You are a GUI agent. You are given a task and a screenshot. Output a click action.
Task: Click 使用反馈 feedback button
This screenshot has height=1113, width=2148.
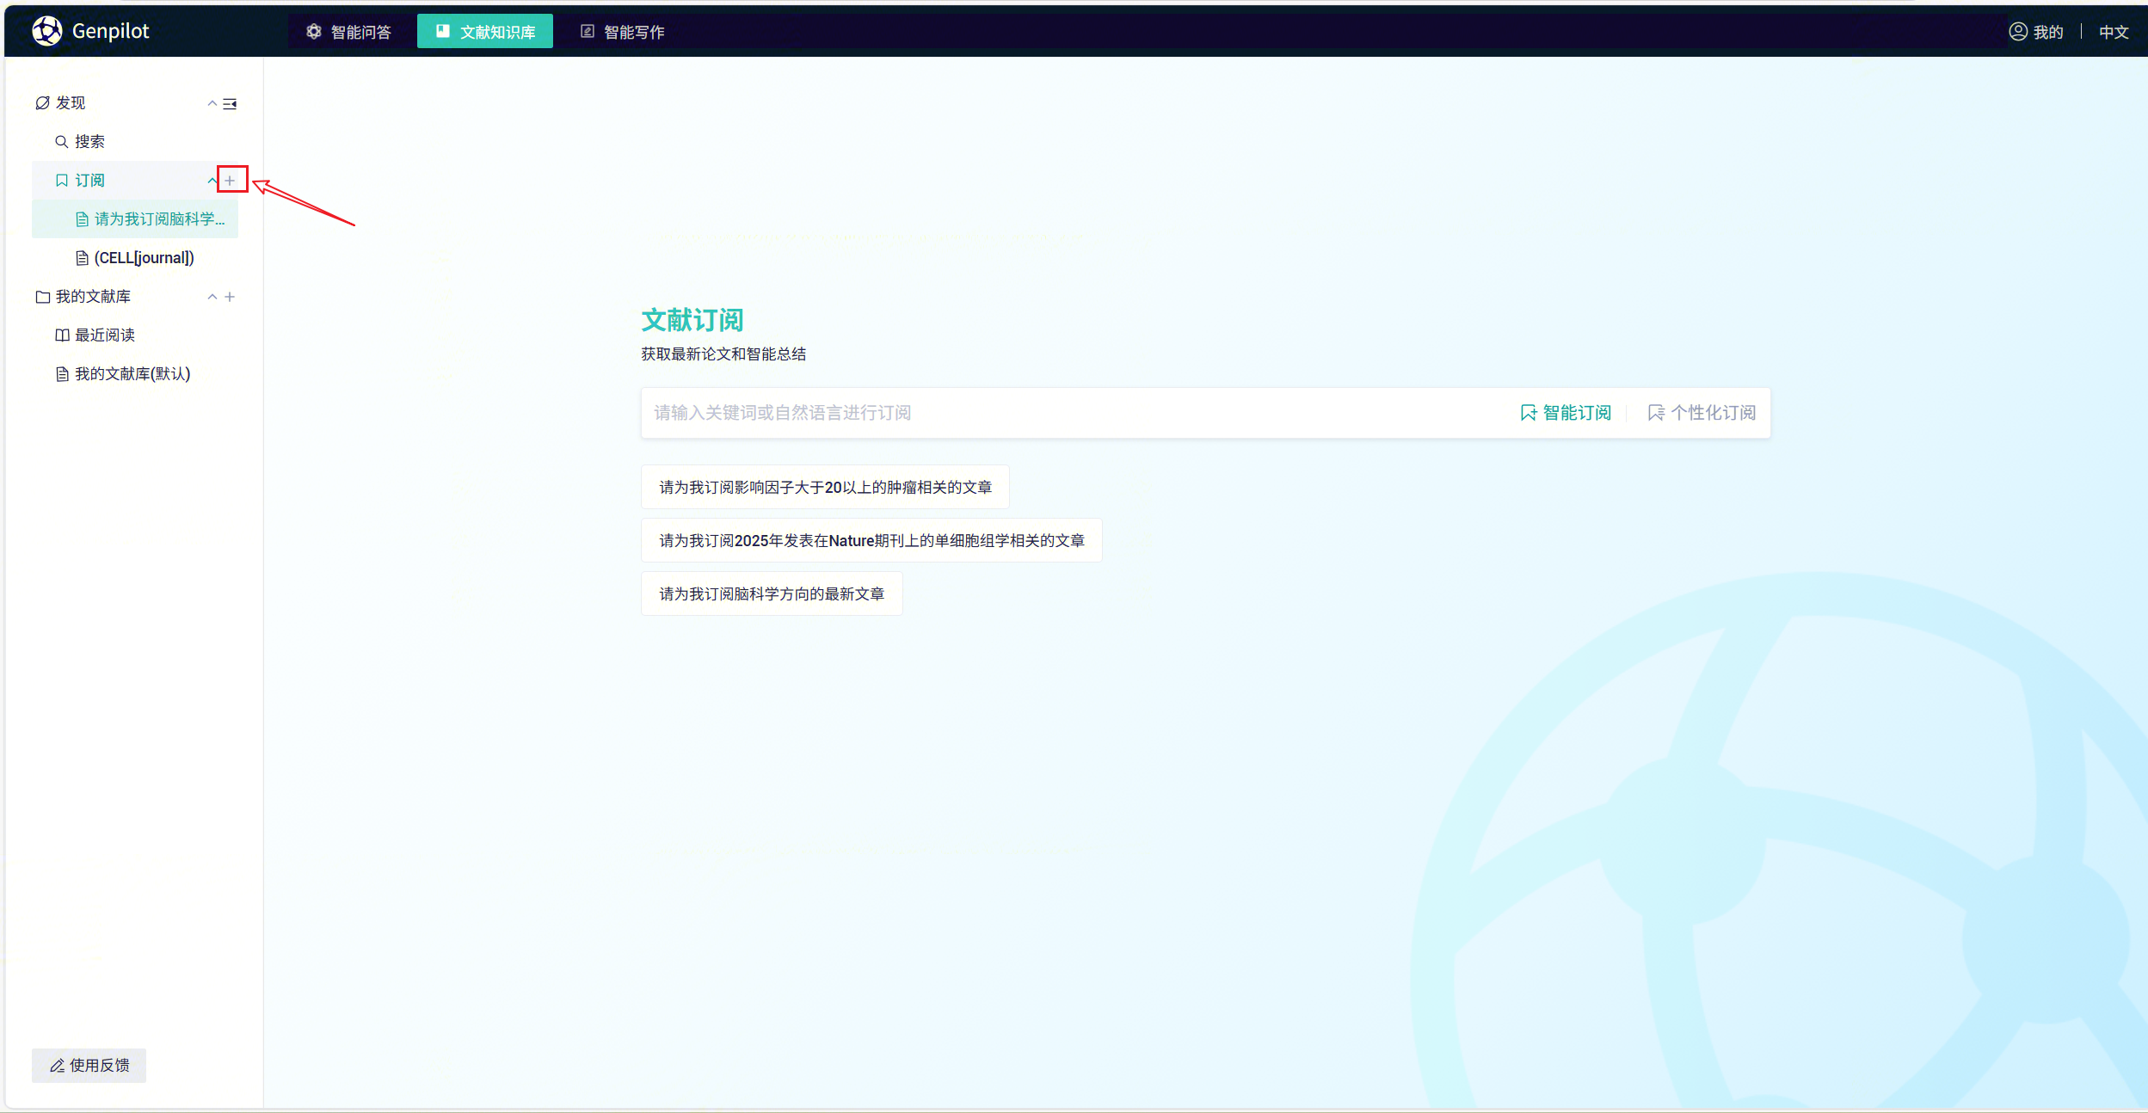click(89, 1065)
